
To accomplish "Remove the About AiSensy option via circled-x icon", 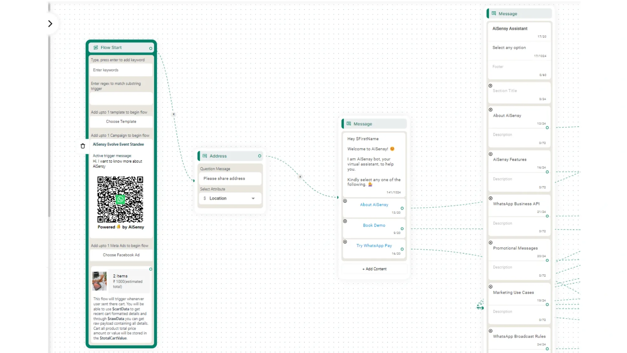I will pyautogui.click(x=345, y=201).
